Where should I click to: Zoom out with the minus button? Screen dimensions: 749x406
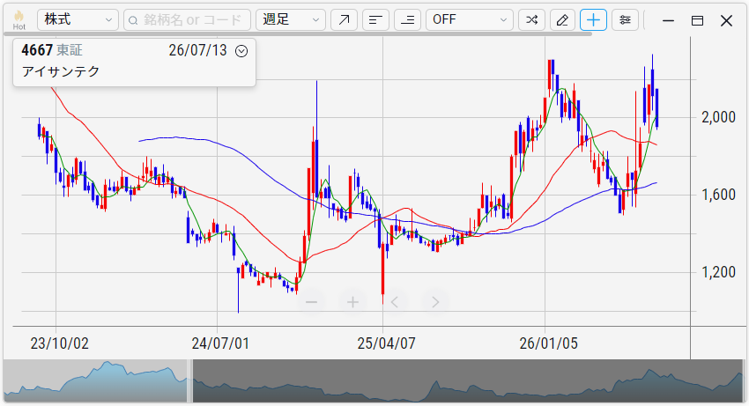coord(311,302)
